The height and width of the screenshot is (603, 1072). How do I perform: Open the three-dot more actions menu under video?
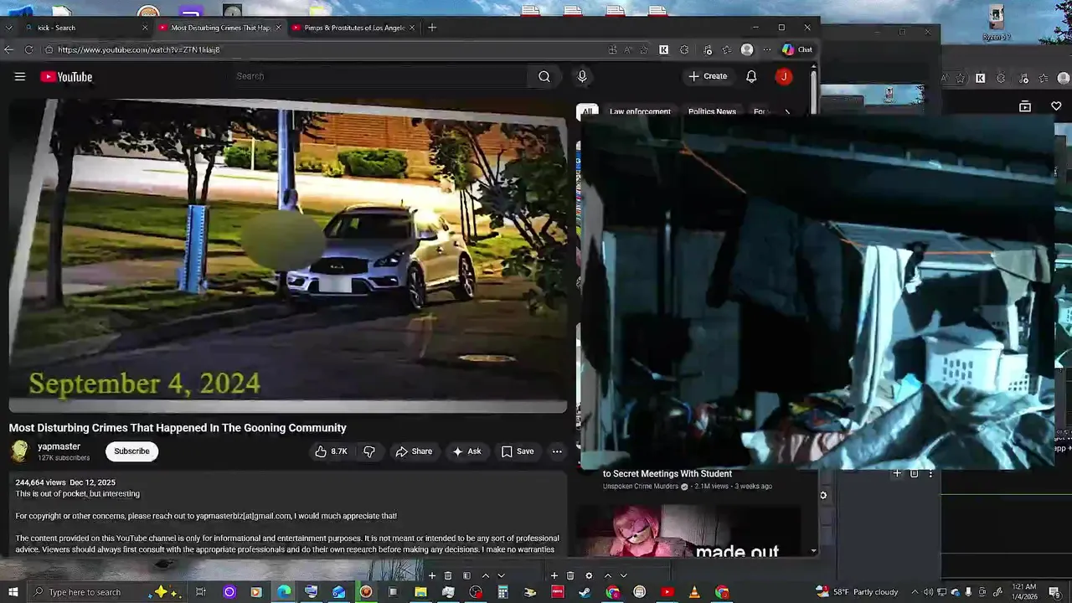click(x=557, y=451)
